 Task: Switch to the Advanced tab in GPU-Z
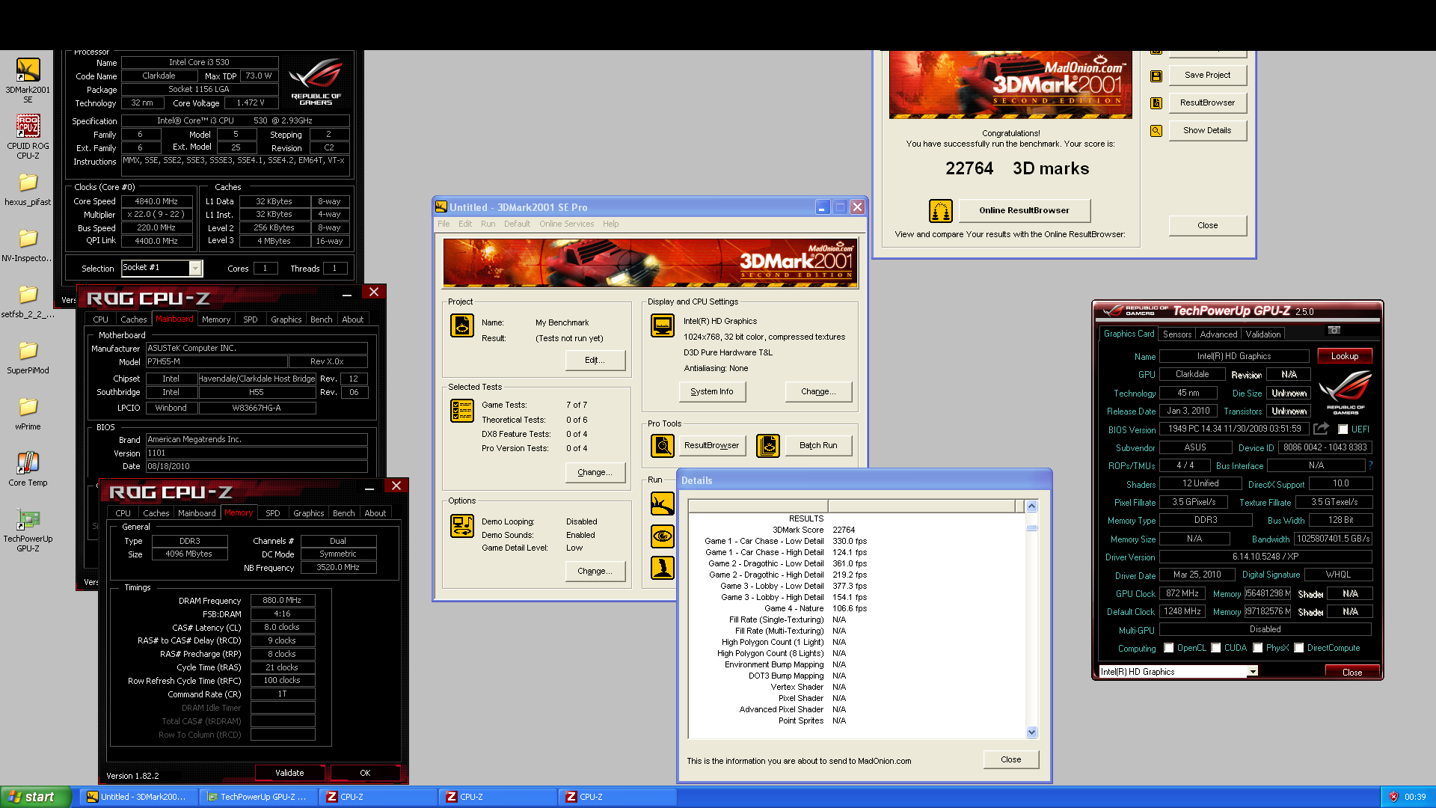point(1218,334)
